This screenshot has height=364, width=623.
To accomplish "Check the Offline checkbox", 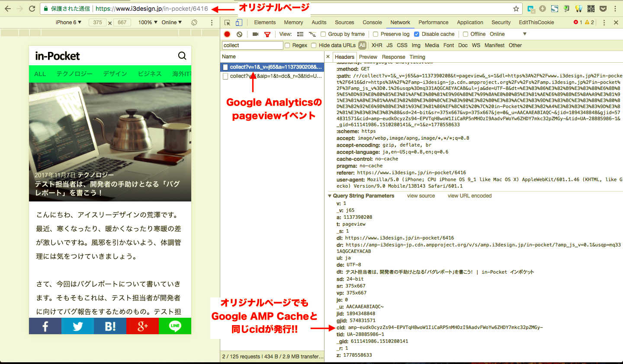I will (x=466, y=34).
